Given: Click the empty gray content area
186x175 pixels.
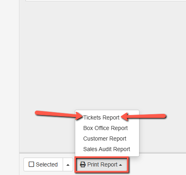Looking at the screenshot, I should click(102, 54).
